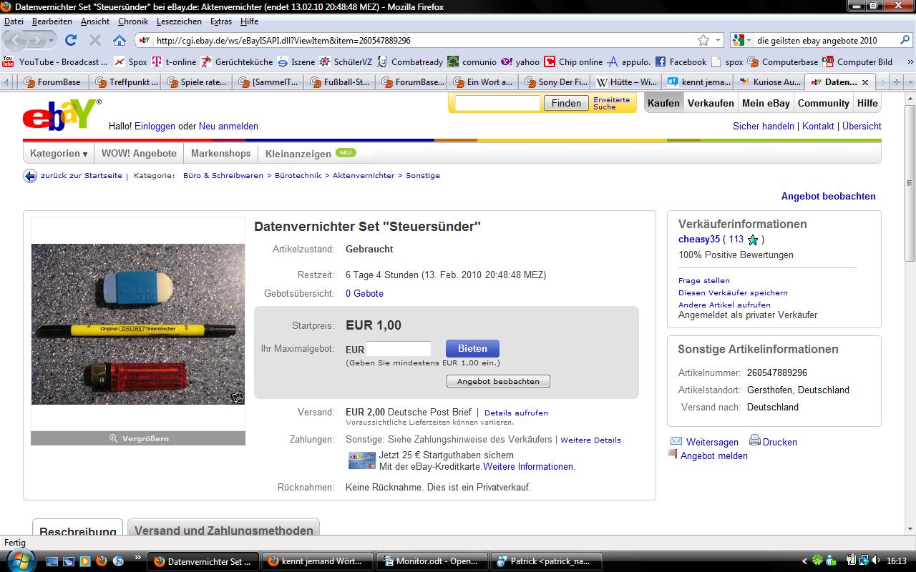
Task: Click the Windows Start orb
Action: [x=21, y=561]
